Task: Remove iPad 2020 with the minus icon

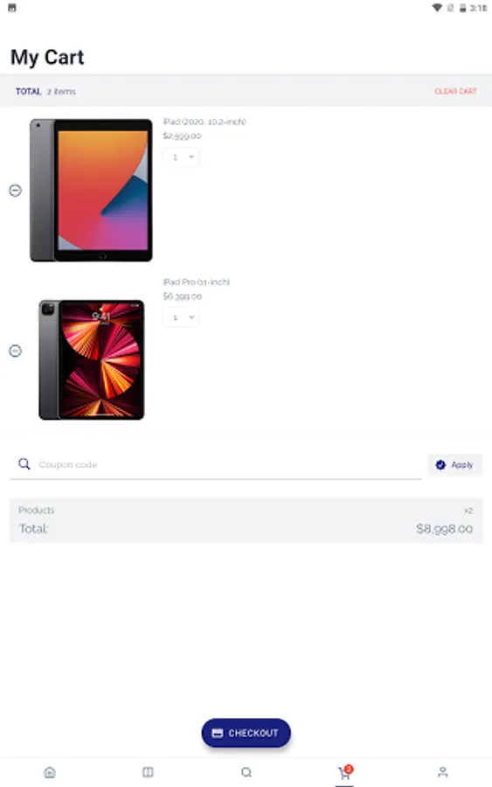Action: click(x=16, y=191)
